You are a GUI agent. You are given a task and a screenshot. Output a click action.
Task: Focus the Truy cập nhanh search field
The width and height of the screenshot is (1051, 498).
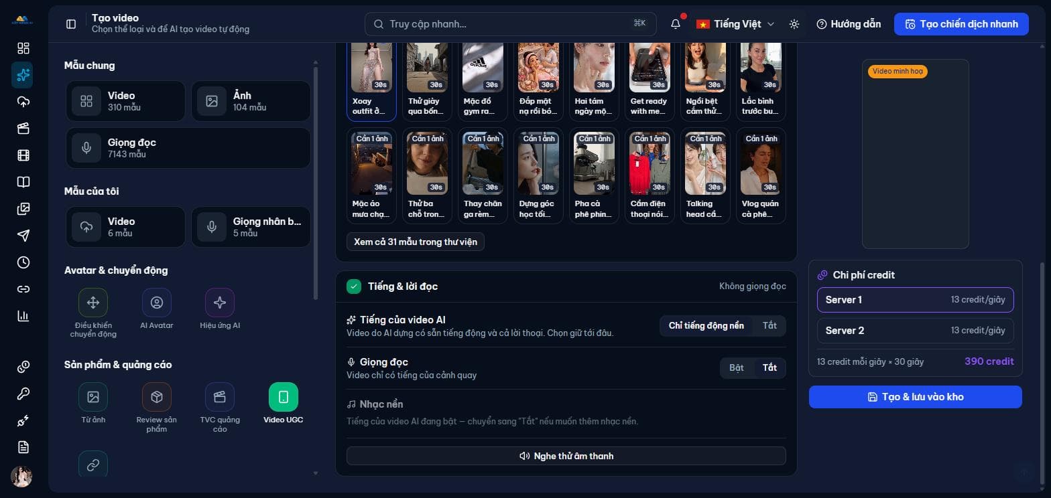[x=509, y=24]
